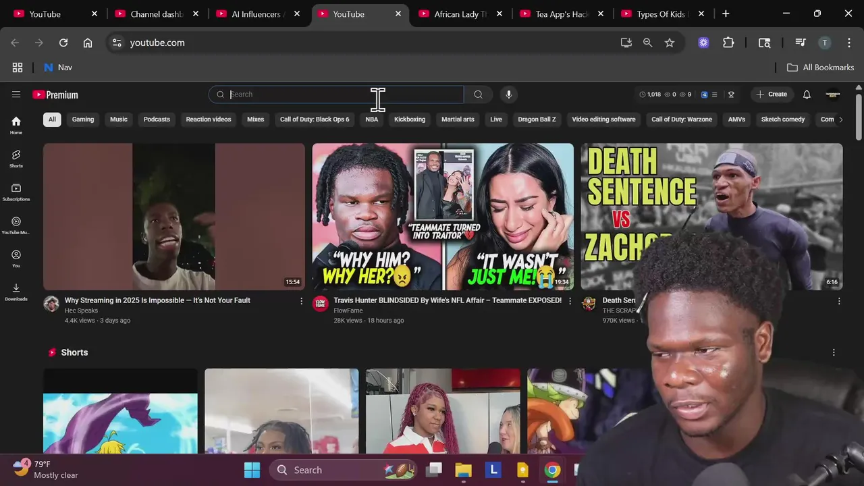The width and height of the screenshot is (864, 486).
Task: Select the All filter chip
Action: click(x=52, y=119)
